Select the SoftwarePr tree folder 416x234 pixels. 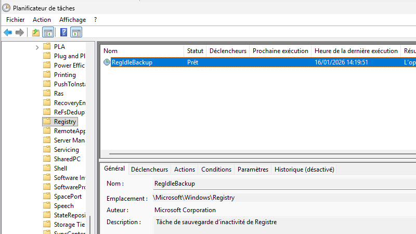[x=70, y=187]
